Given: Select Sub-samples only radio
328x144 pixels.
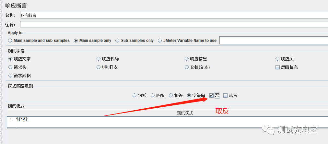Looking at the screenshot, I should [118, 41].
